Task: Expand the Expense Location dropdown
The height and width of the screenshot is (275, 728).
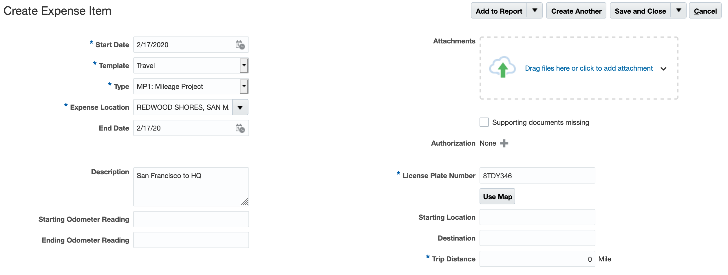Action: click(x=240, y=107)
